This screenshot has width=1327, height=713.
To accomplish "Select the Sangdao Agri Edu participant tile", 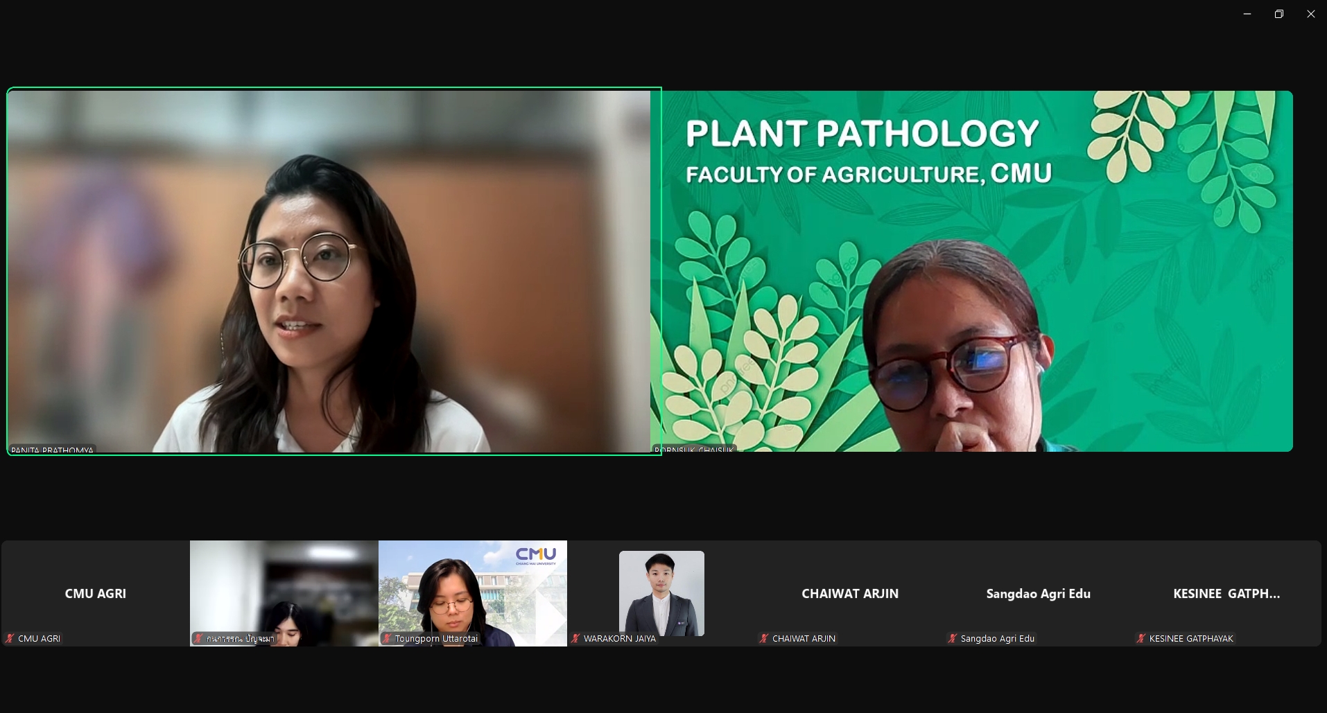I will coord(1039,593).
